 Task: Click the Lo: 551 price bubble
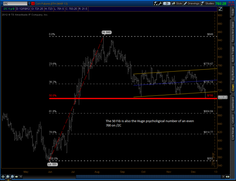pyautogui.click(x=52, y=164)
